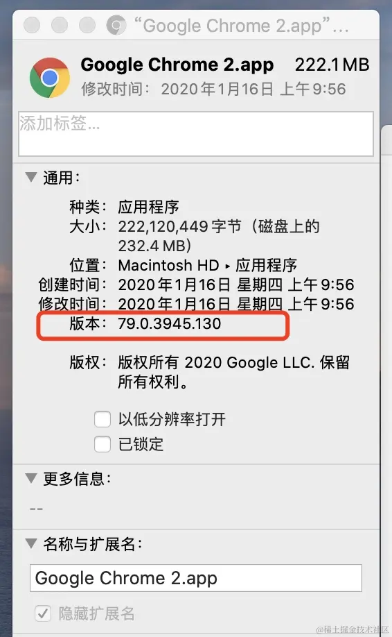This screenshot has height=637, width=392.
Task: Collapse the 更多信息 section triangle
Action: tap(31, 477)
